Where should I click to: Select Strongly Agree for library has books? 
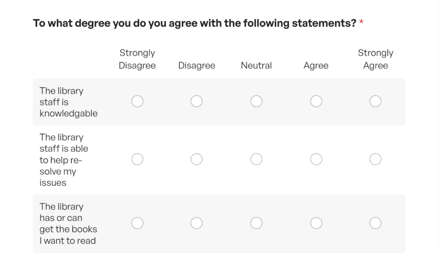tap(375, 223)
